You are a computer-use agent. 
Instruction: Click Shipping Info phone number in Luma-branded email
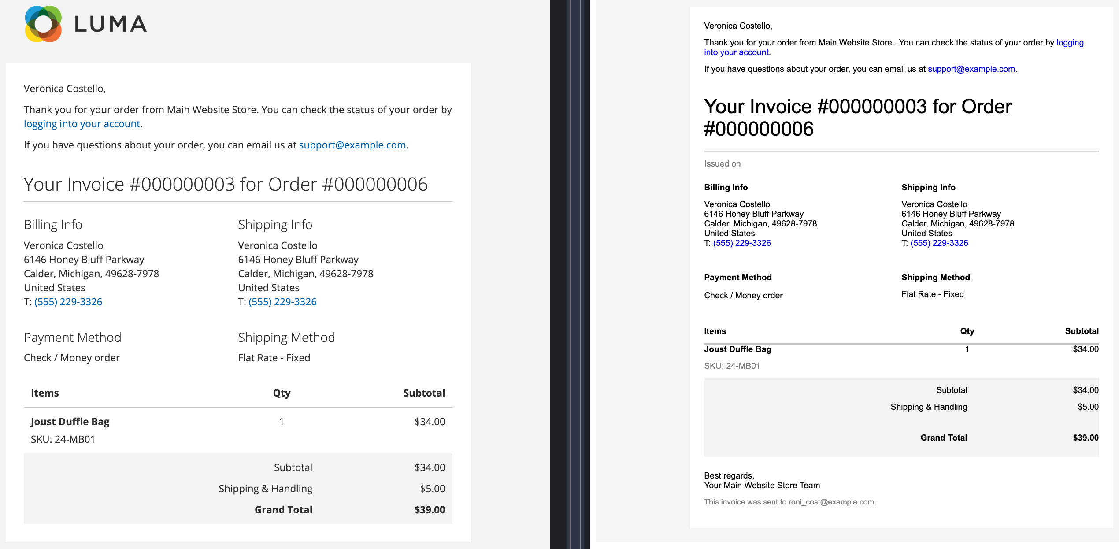click(282, 302)
